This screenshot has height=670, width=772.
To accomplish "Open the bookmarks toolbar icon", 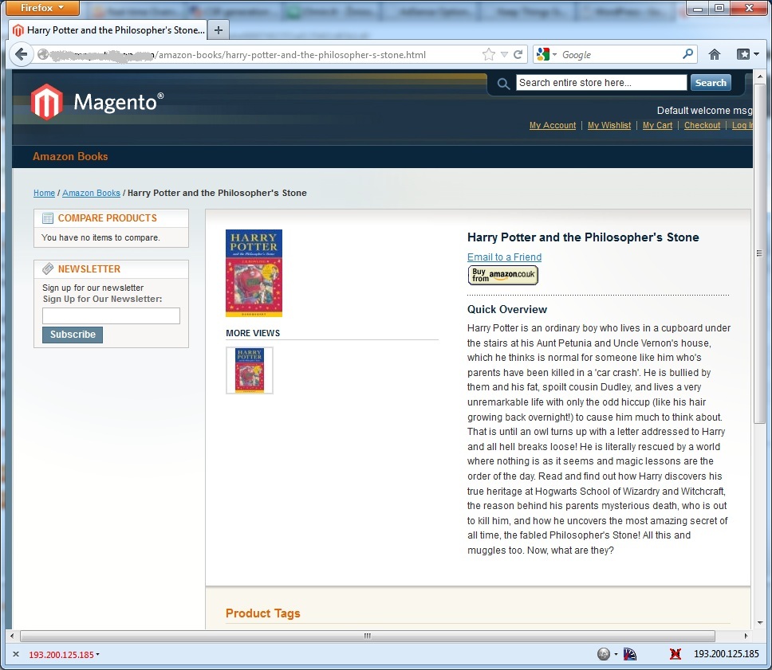I will coord(747,54).
